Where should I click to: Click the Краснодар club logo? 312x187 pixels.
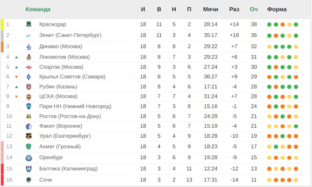[29, 24]
